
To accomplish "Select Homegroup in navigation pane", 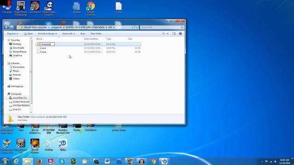I will pos(17,86).
